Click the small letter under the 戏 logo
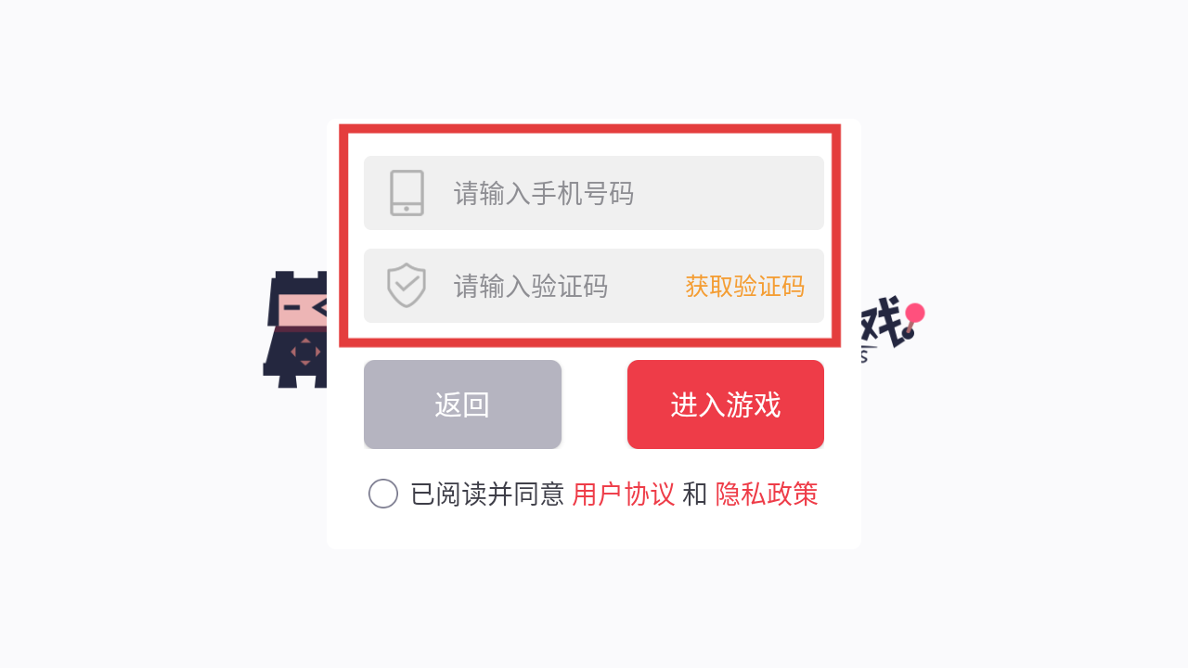 [864, 355]
